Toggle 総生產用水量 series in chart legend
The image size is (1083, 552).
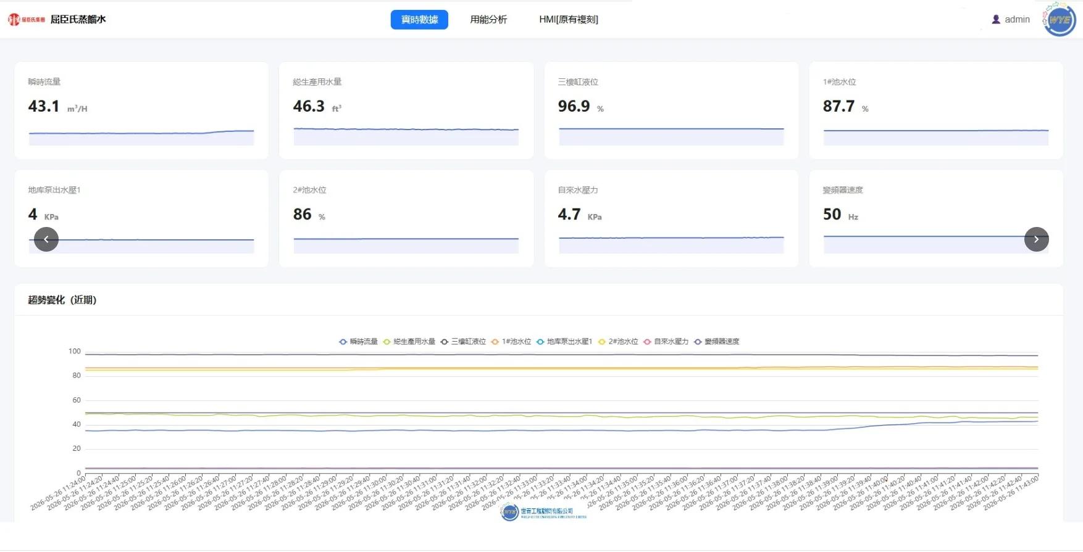[409, 342]
